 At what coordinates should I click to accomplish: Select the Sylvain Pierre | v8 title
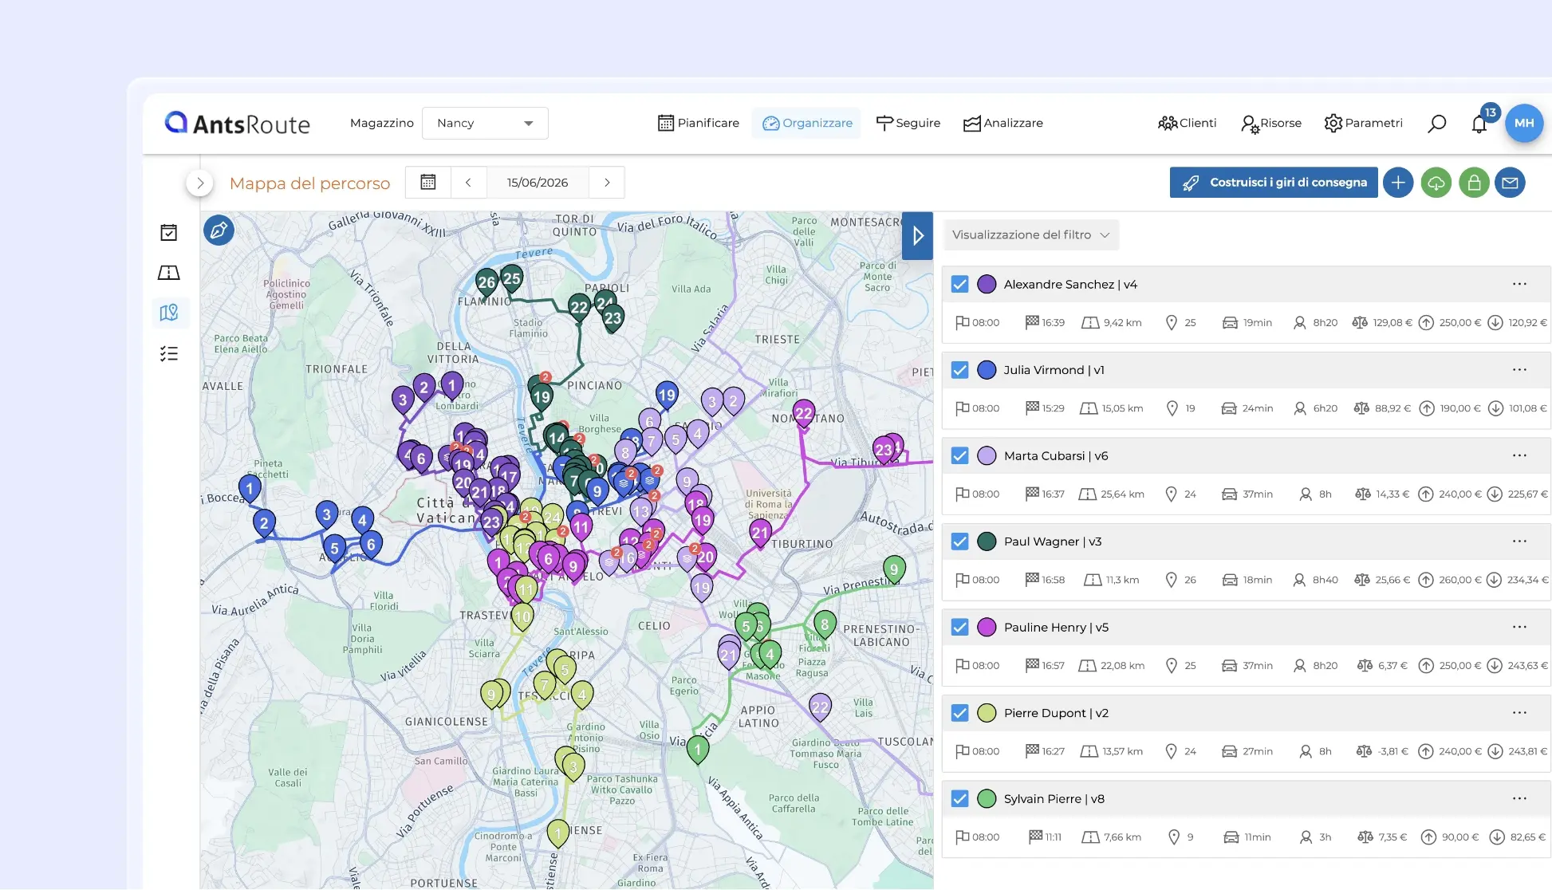[1054, 799]
